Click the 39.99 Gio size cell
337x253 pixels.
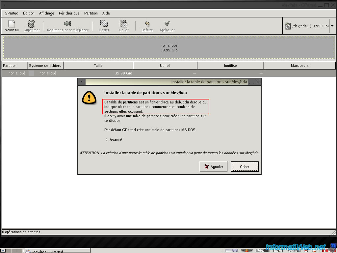coord(124,73)
